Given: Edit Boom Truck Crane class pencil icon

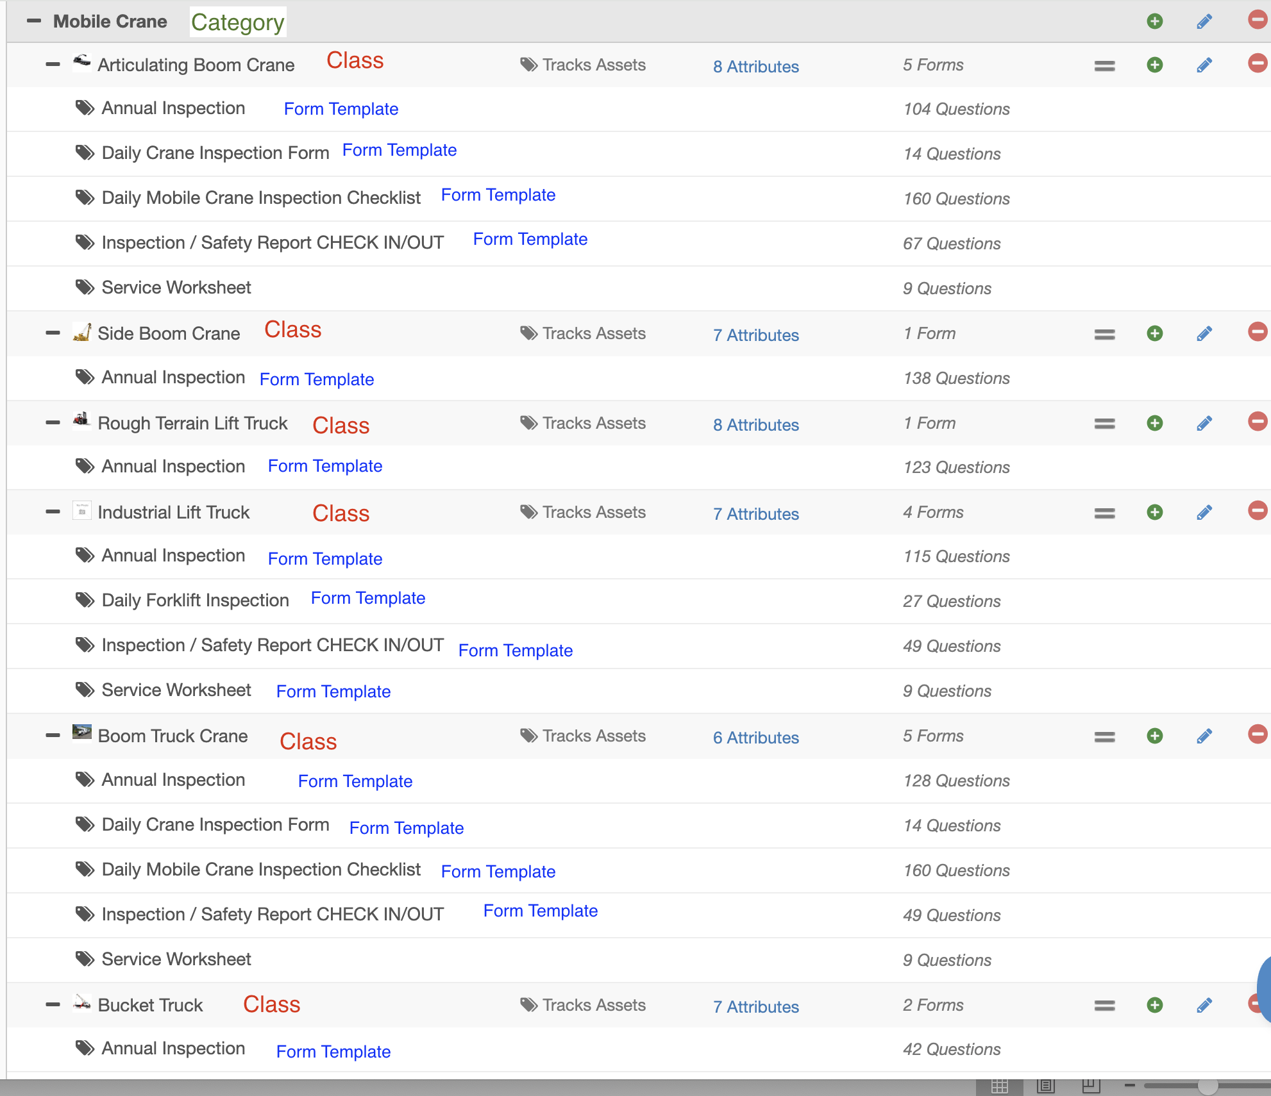Looking at the screenshot, I should pyautogui.click(x=1204, y=736).
